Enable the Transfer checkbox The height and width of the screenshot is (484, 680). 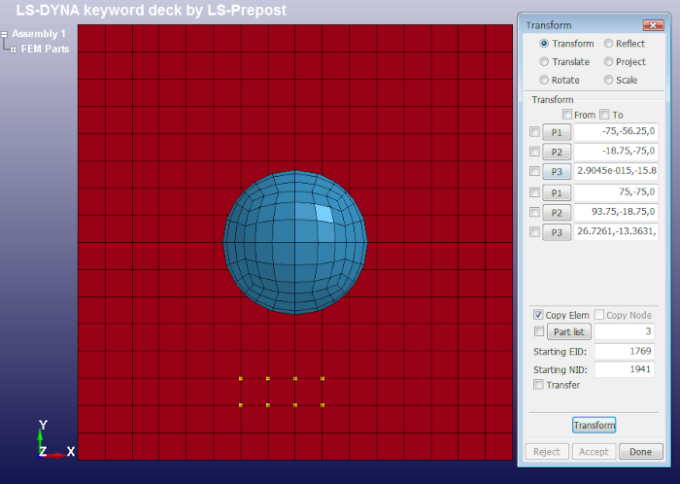[538, 385]
